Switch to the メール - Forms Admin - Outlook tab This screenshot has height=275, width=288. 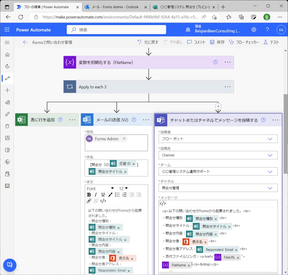pos(115,7)
